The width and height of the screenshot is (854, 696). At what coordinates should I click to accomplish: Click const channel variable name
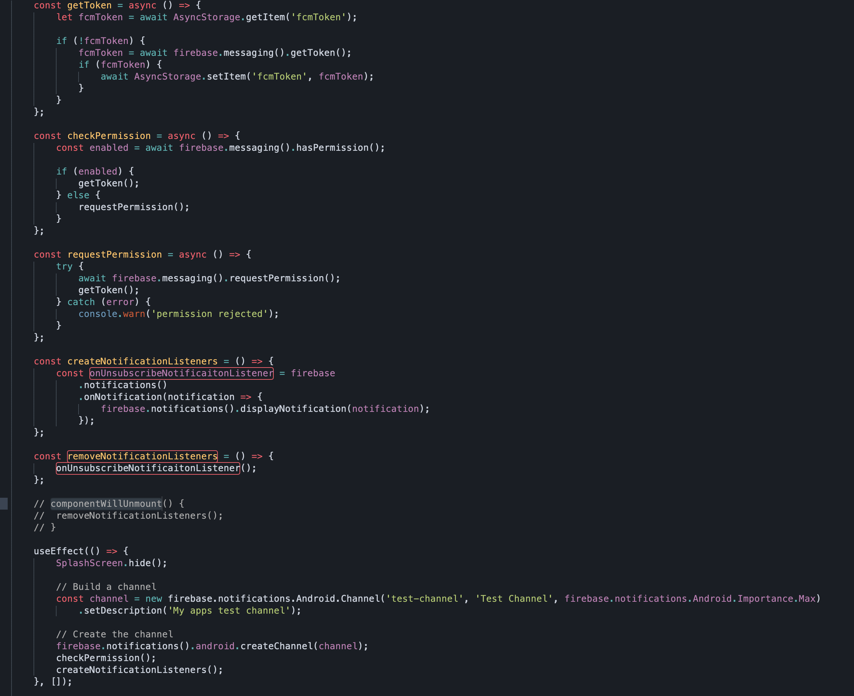pos(109,599)
